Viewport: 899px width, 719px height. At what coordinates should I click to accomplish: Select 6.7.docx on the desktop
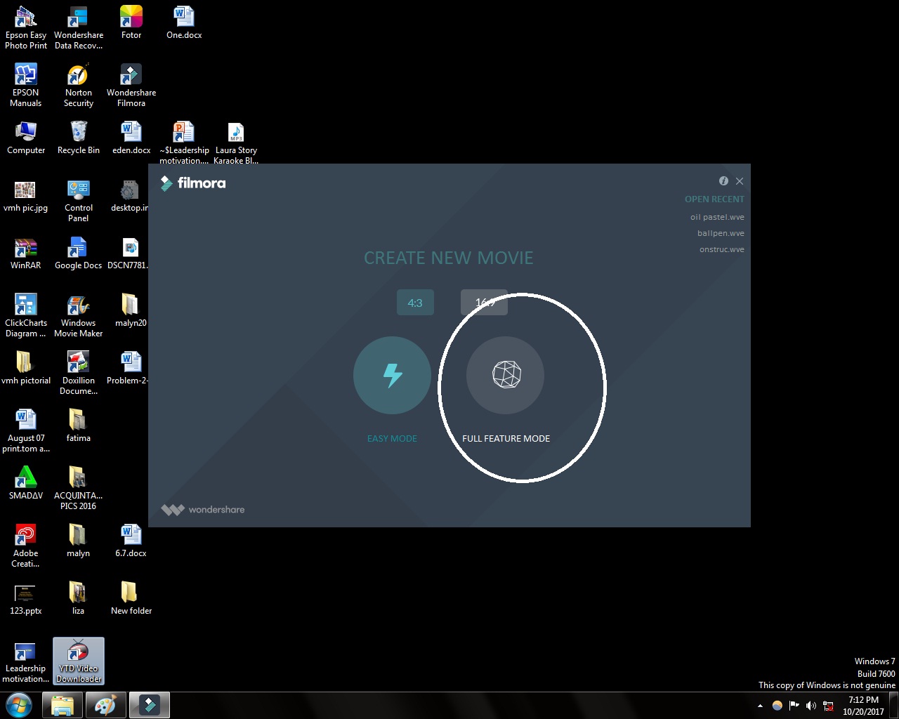131,541
